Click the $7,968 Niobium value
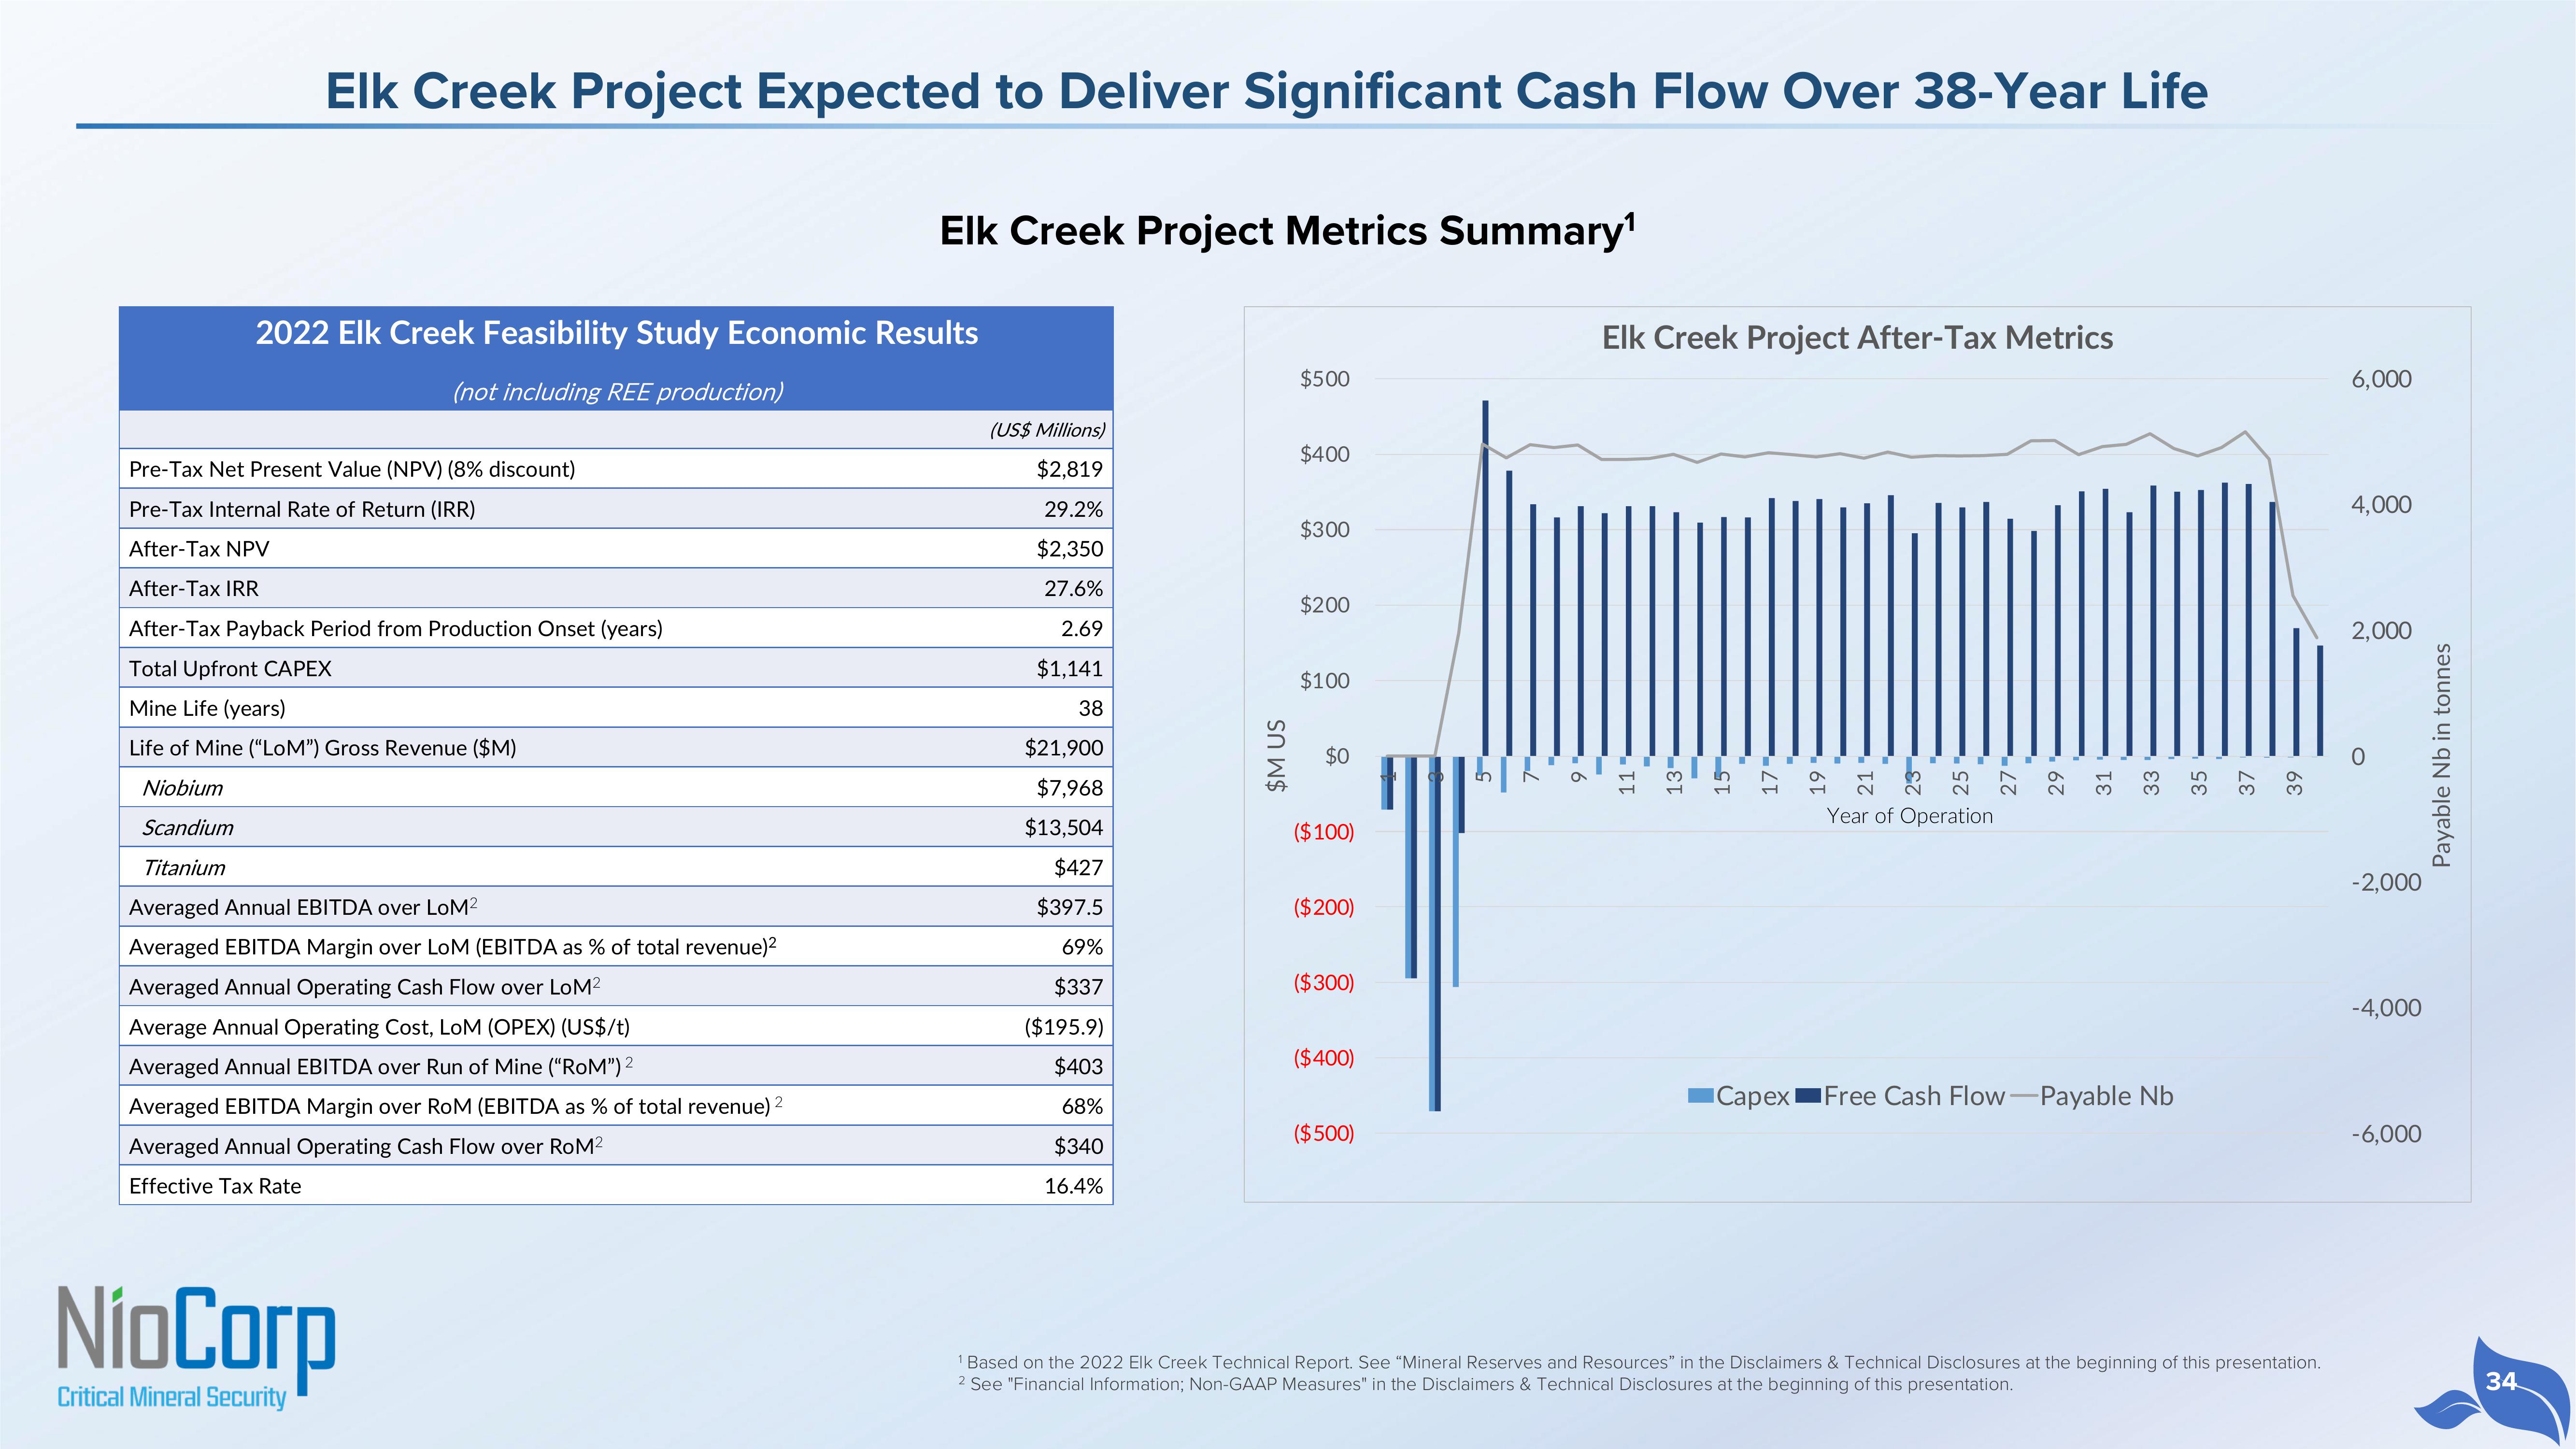This screenshot has width=2576, height=1449. 1069,788
